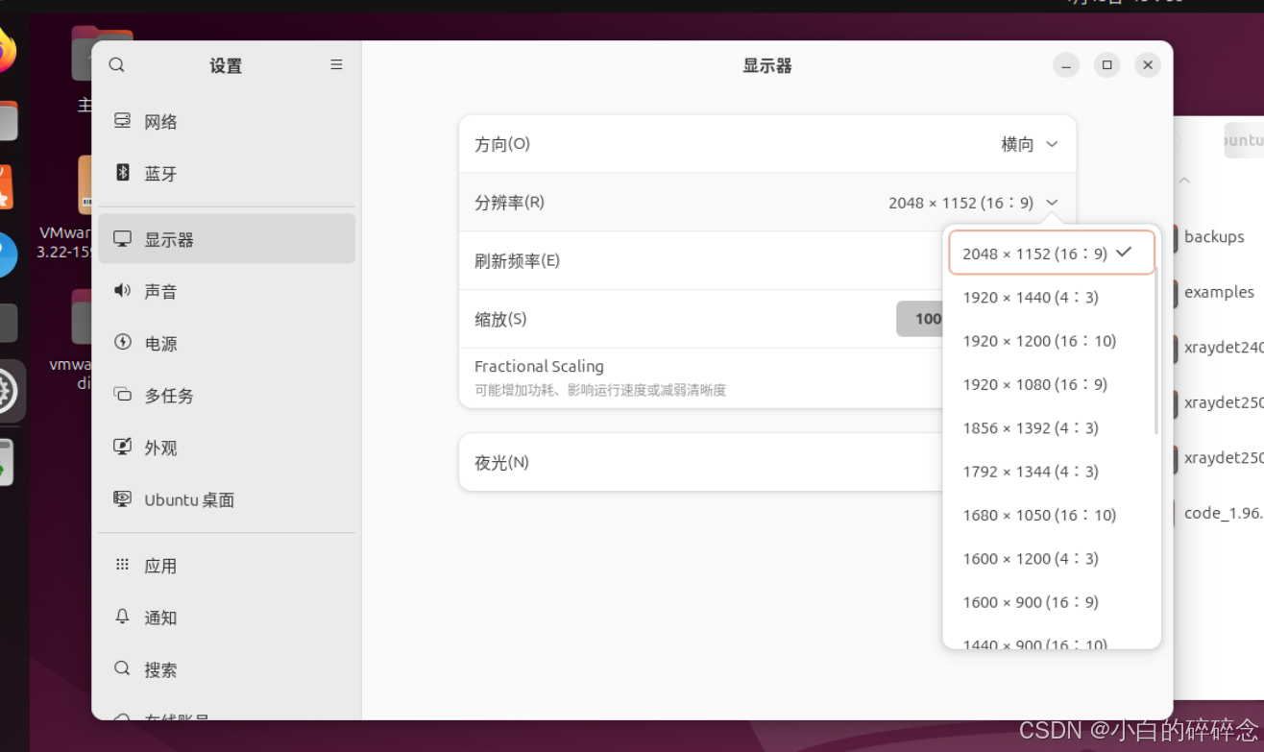Click the monitor icon beside 显示器
The height and width of the screenshot is (752, 1264).
tap(122, 238)
